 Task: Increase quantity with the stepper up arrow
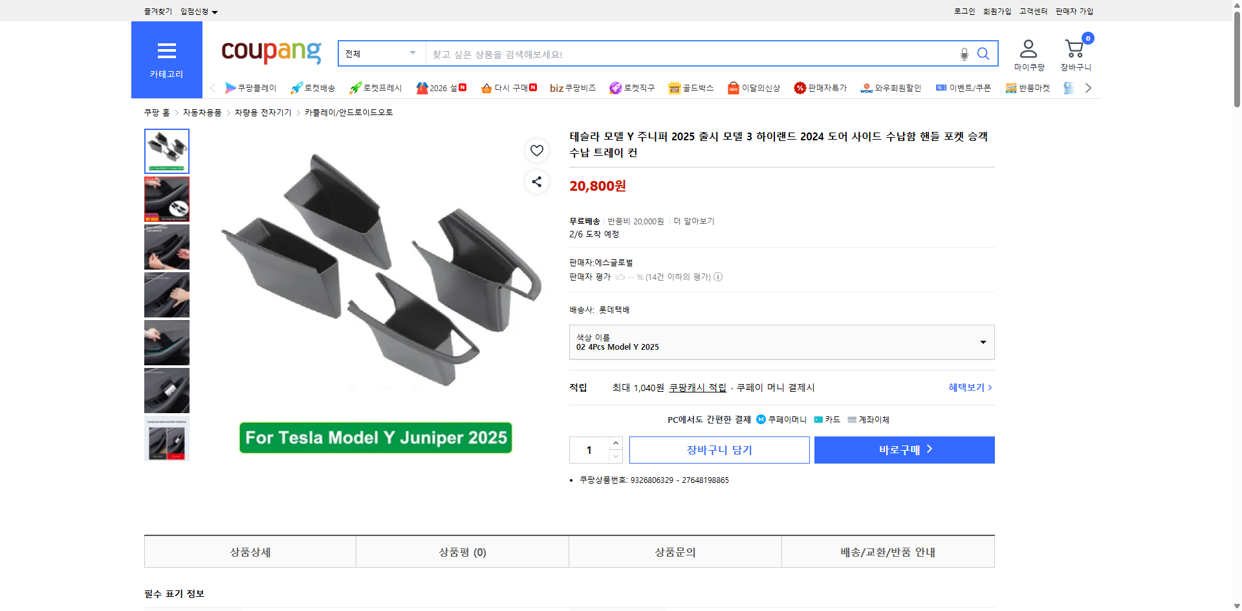point(615,442)
